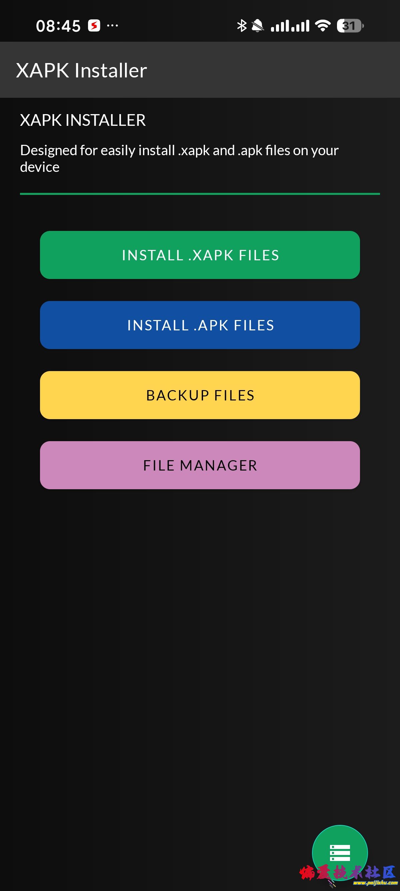Screen dimensions: 400x891
Task: Tap the Wi-Fi status icon
Action: click(x=323, y=26)
